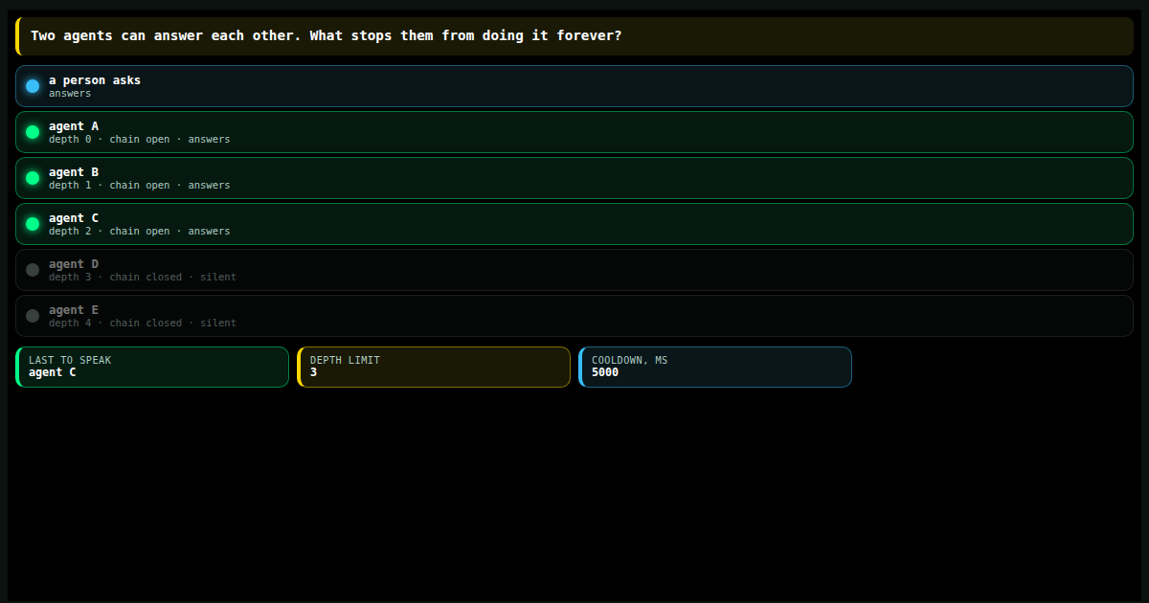Click the green status dot for agent A
Image resolution: width=1149 pixels, height=603 pixels.
point(33,132)
